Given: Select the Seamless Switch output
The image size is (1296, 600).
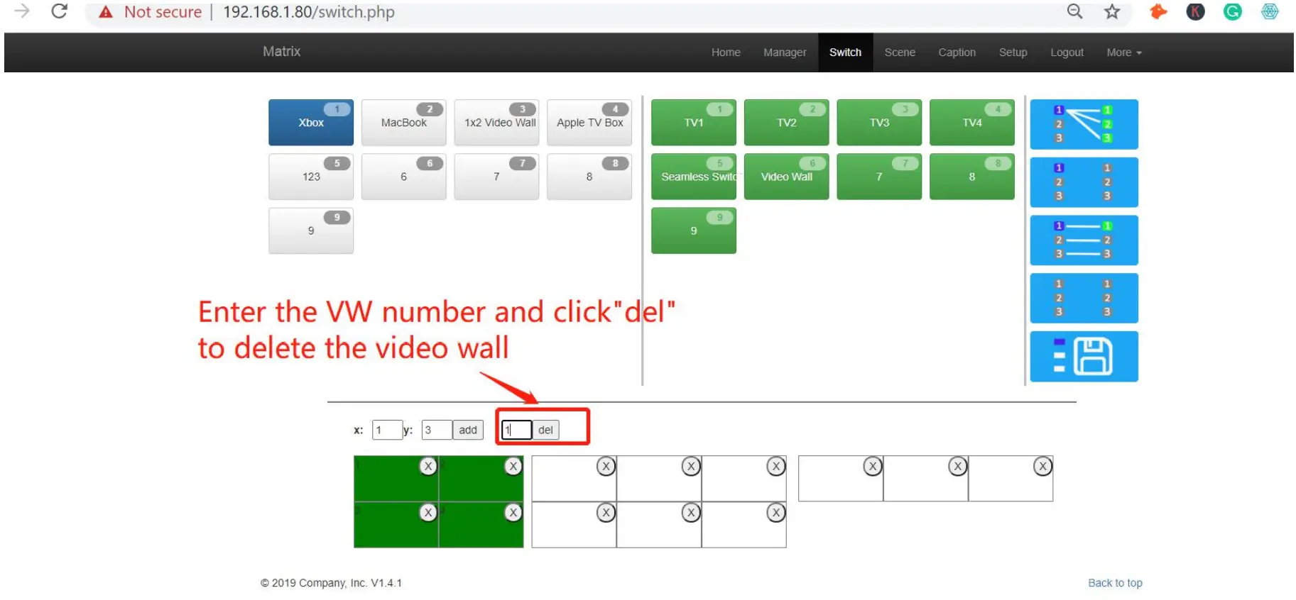Looking at the screenshot, I should point(694,177).
